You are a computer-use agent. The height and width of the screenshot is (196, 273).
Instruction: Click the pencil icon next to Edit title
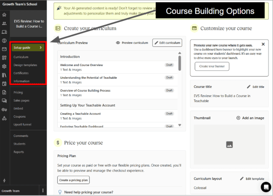[249, 87]
